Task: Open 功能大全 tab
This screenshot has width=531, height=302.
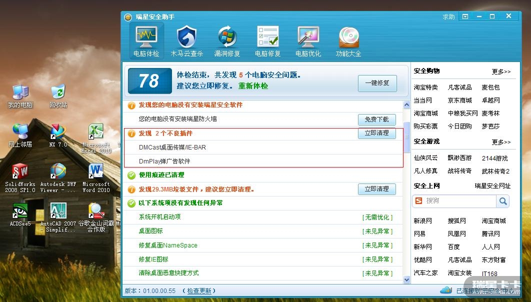Action: [x=348, y=41]
